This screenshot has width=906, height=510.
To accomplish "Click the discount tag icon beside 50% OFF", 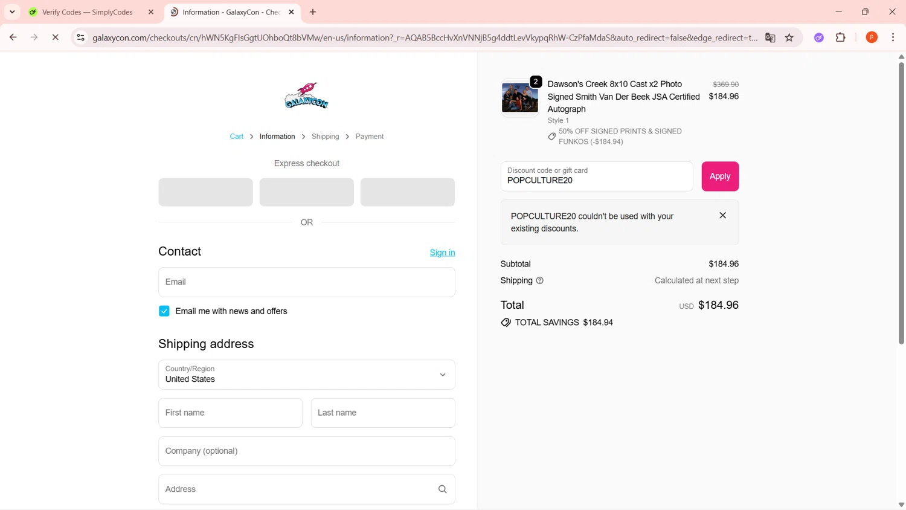I will click(551, 137).
